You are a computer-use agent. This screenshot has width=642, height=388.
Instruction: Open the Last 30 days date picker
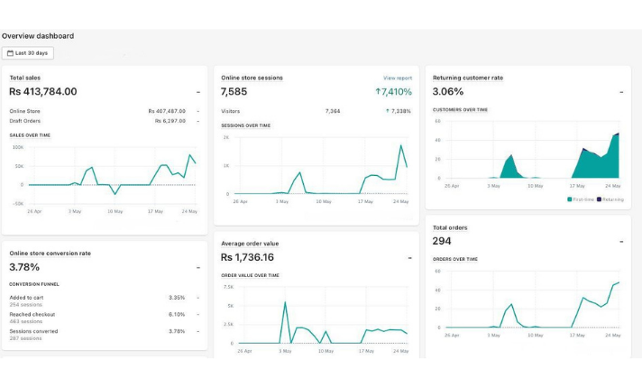coord(28,53)
